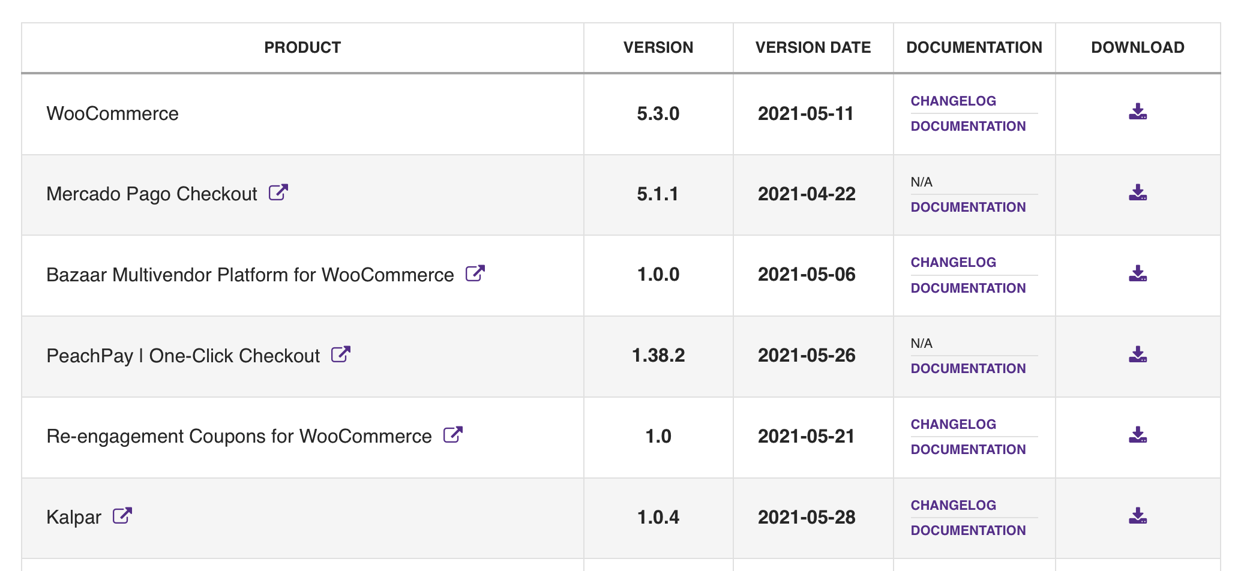
Task: Open Kalpar documentation link
Action: pos(968,530)
